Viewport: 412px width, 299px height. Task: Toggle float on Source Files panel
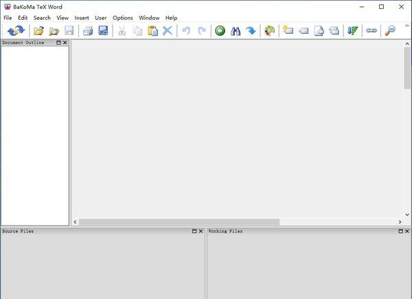click(x=194, y=231)
